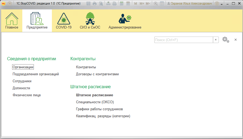This screenshot has height=139, width=243.
Task: Open bold Штатное расписание link
Action: point(95,95)
